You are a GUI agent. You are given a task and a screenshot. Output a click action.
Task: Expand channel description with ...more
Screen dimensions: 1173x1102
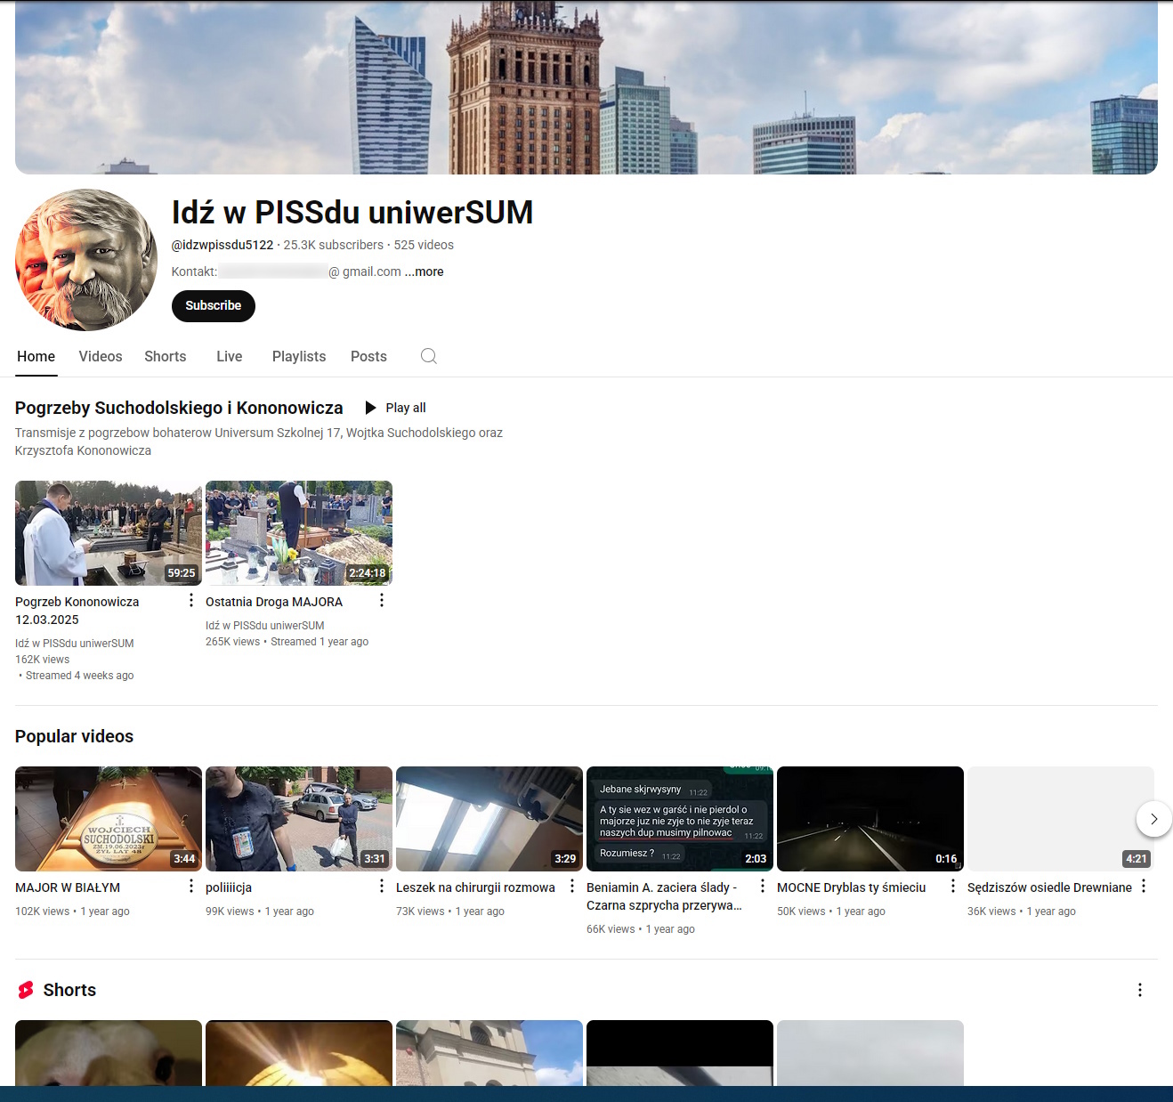(425, 271)
